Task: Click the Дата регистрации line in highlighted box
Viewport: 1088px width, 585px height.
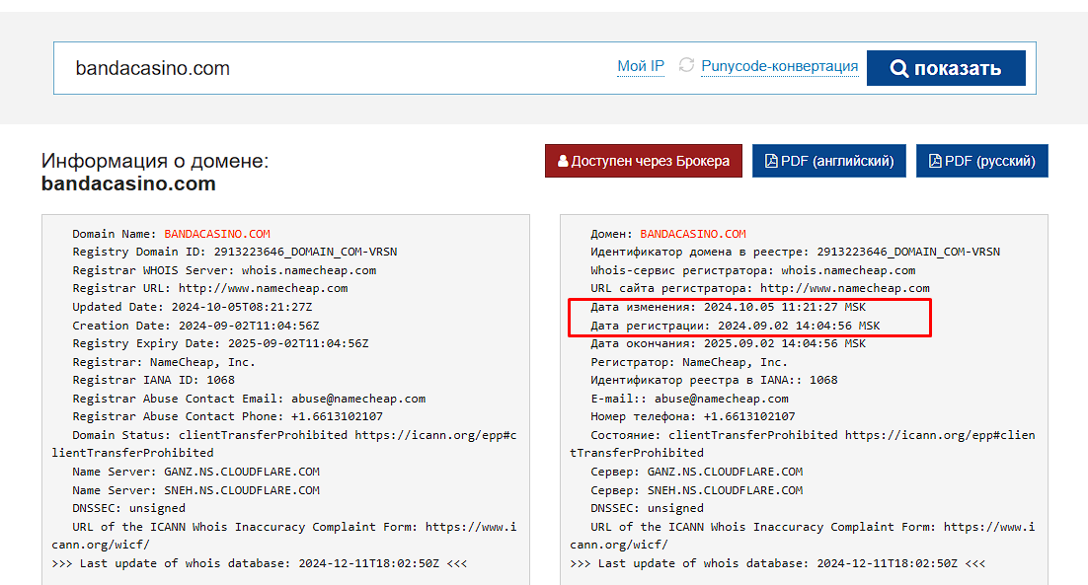Action: [735, 326]
